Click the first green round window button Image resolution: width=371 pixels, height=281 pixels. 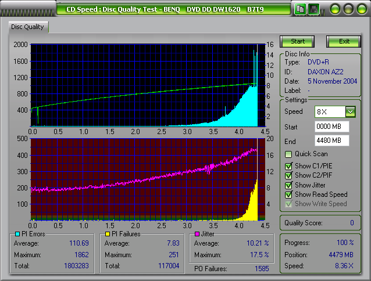click(x=335, y=9)
